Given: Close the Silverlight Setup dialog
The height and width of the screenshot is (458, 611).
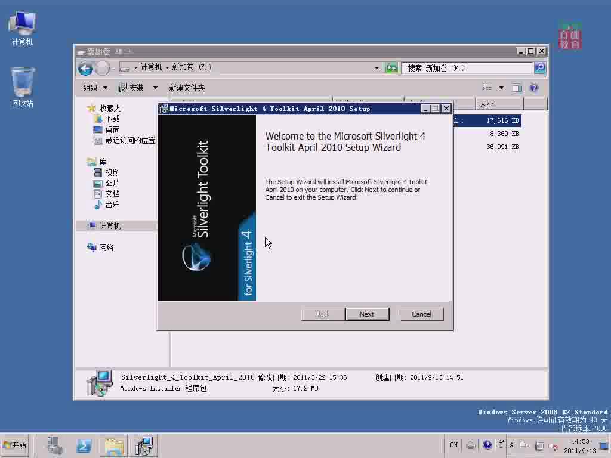Looking at the screenshot, I should [x=446, y=109].
